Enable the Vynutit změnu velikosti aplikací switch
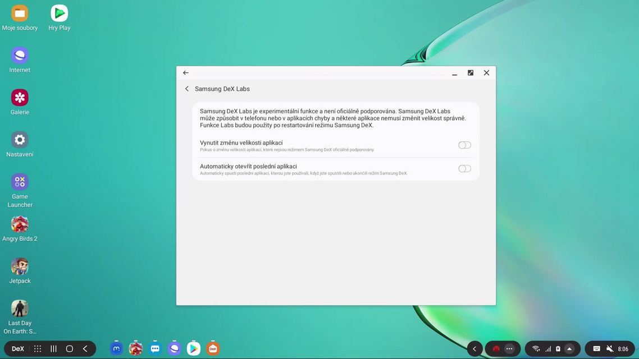The width and height of the screenshot is (639, 359). 464,145
